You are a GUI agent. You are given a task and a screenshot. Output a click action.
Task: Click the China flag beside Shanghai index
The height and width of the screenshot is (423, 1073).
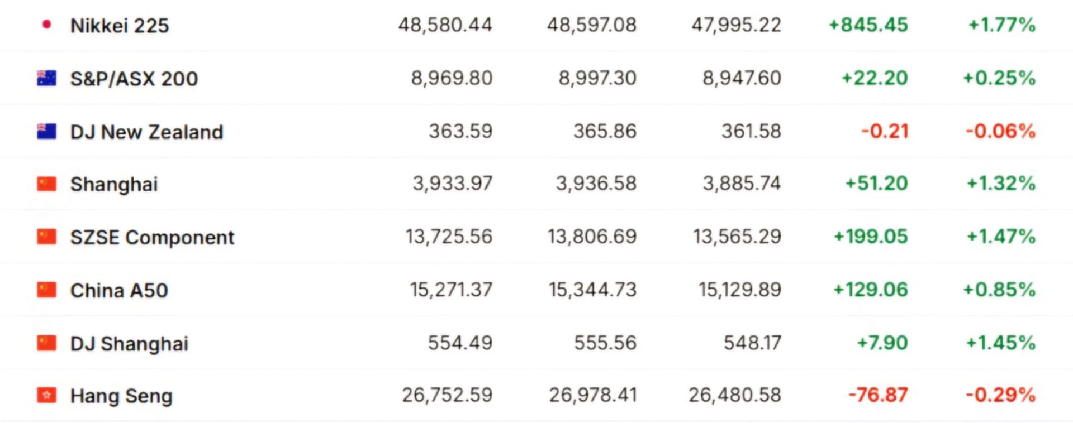coord(46,184)
